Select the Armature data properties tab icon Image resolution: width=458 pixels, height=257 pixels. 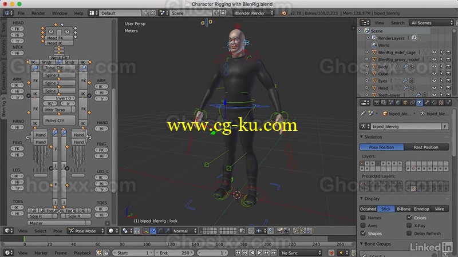click(420, 103)
